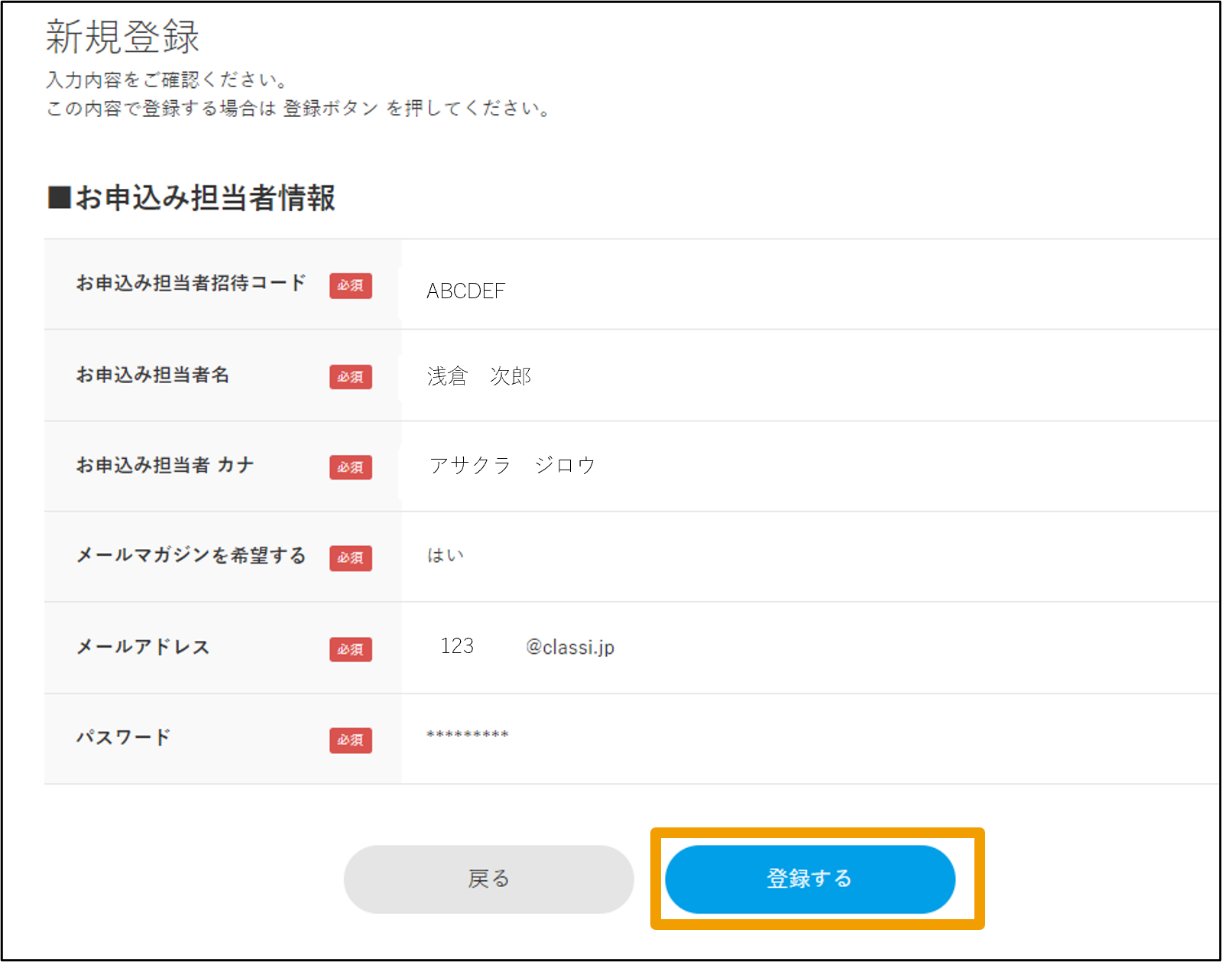
Task: Click the お申込み担当者名 label
Action: [153, 375]
